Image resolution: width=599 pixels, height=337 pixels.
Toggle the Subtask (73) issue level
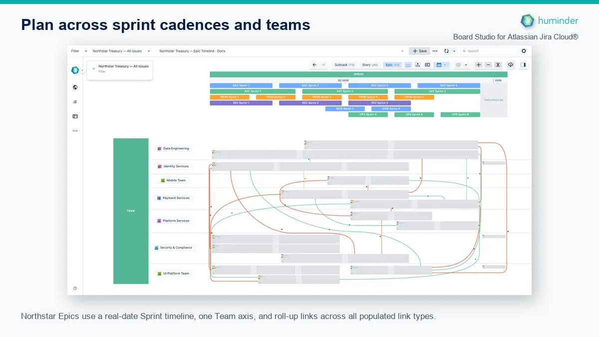point(344,65)
